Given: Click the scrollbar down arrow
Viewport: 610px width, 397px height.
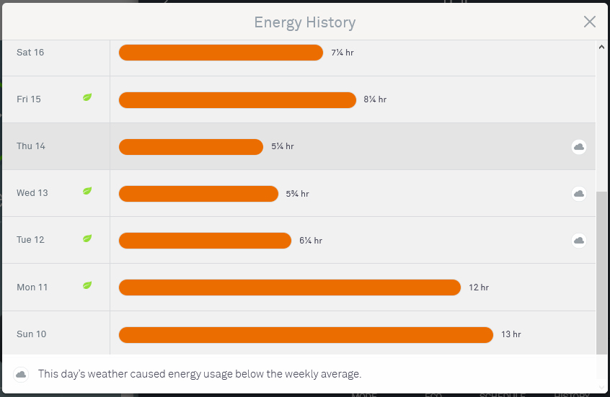Looking at the screenshot, I should point(603,387).
